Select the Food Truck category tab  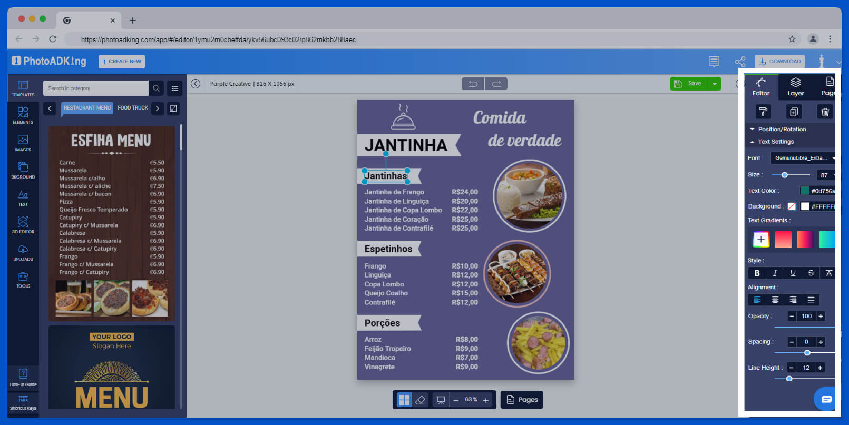point(133,108)
